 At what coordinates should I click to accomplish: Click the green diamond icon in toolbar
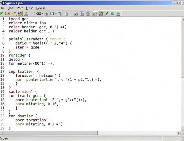[1, 14]
